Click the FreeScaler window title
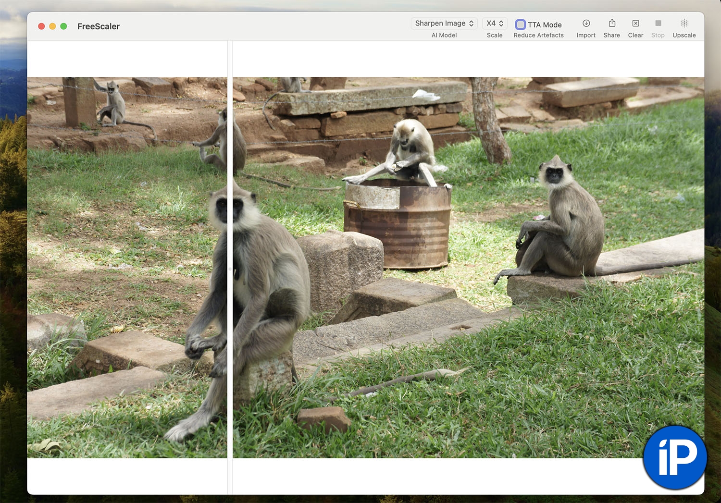 [x=99, y=26]
